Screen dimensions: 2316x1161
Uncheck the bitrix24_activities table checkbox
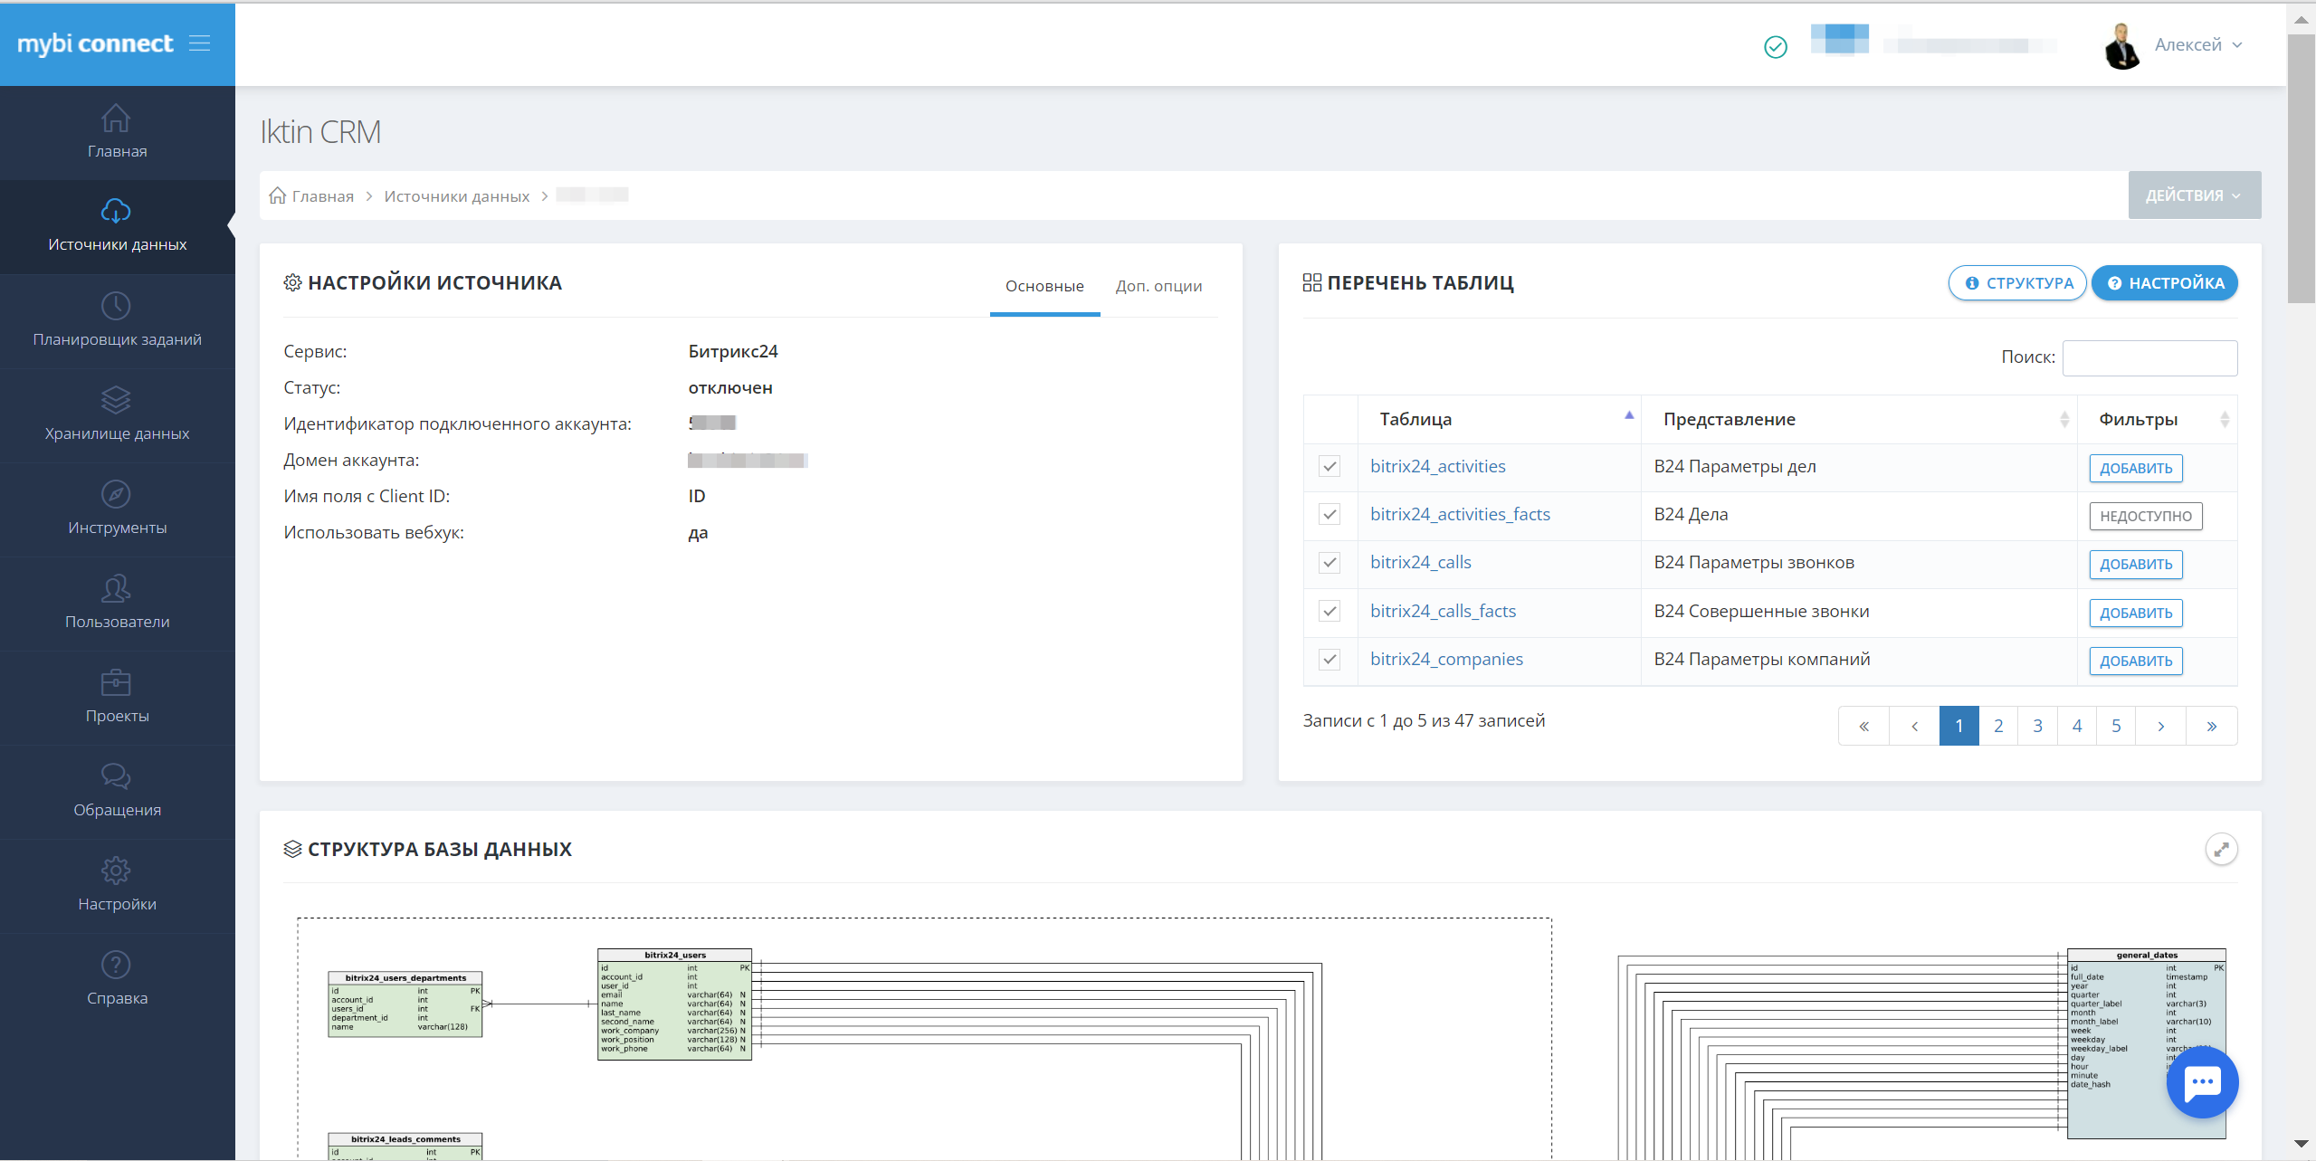(x=1329, y=467)
